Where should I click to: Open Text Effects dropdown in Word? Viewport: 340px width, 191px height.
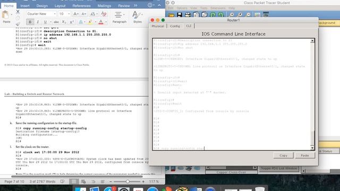coord(82,22)
